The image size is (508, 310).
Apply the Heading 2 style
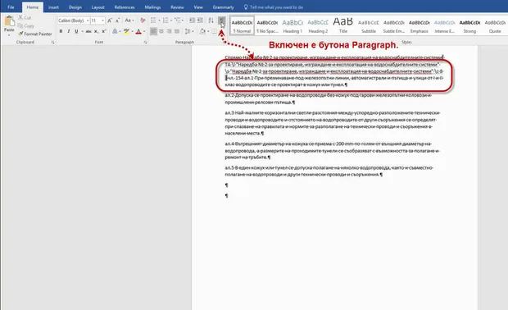318,25
